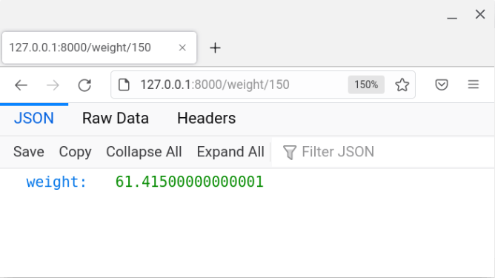The image size is (495, 278).
Task: Open the Headers tab
Action: [207, 119]
